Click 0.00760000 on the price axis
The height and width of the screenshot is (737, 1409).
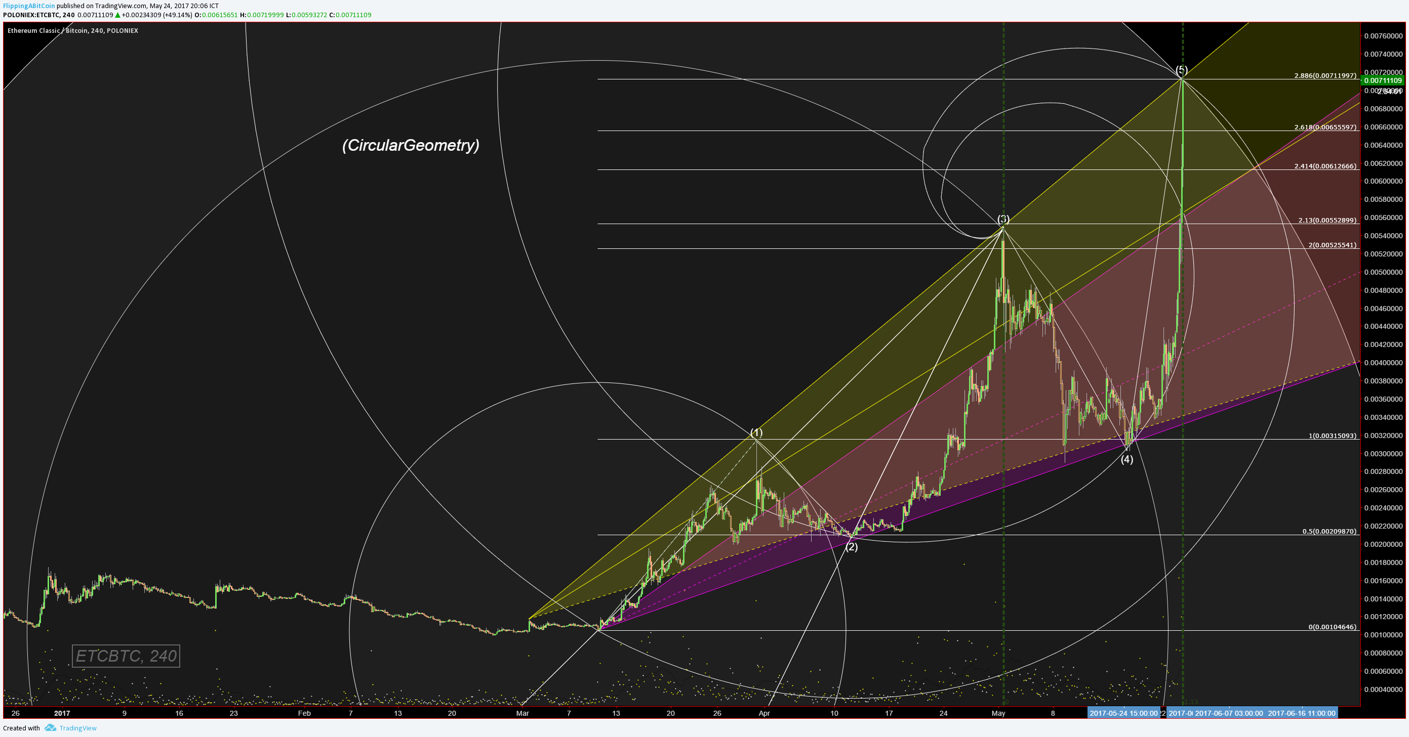(x=1383, y=36)
